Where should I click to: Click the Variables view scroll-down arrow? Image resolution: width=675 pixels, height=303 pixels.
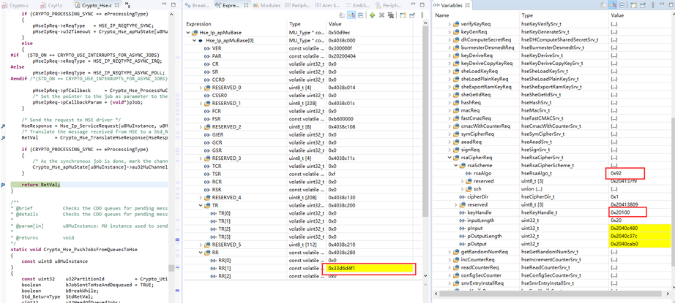click(672, 287)
